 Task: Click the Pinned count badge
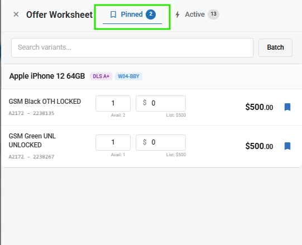pos(151,15)
